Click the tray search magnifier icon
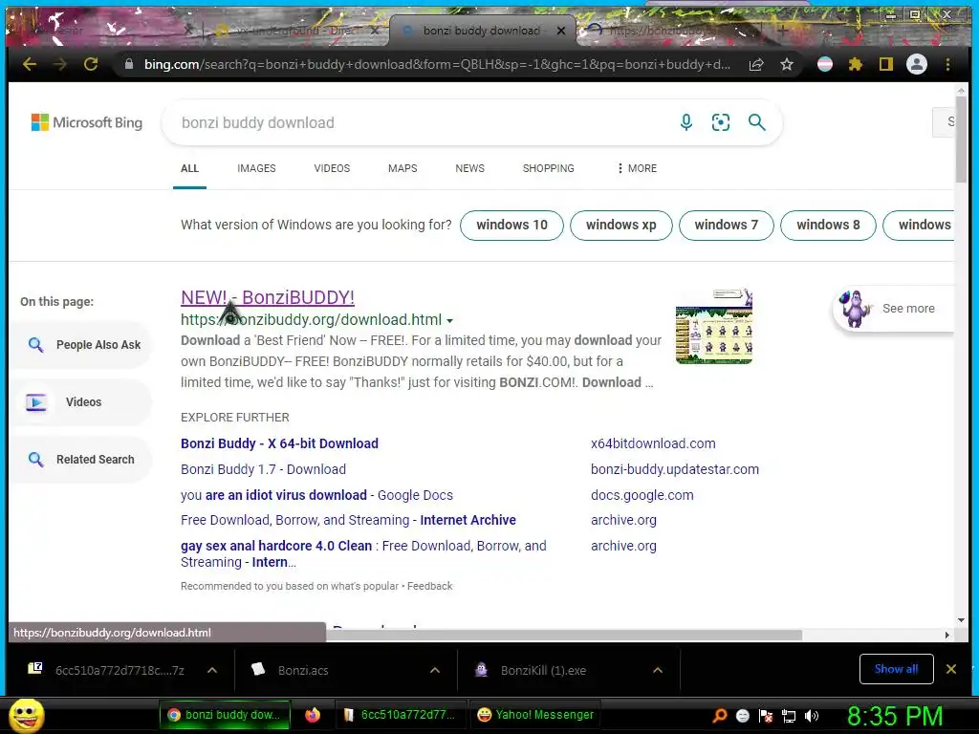Viewport: 979px width, 734px height. pos(719,716)
